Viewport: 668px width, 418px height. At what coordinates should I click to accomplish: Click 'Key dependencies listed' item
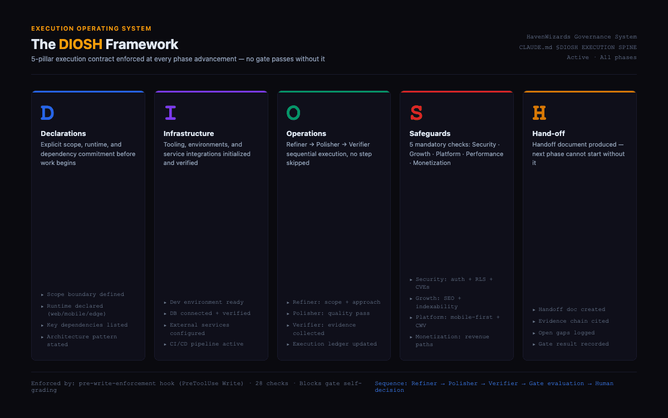point(85,325)
